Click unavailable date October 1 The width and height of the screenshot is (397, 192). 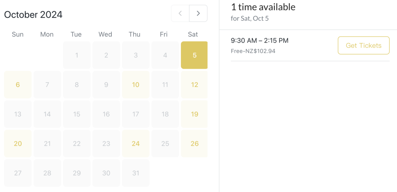(76, 55)
